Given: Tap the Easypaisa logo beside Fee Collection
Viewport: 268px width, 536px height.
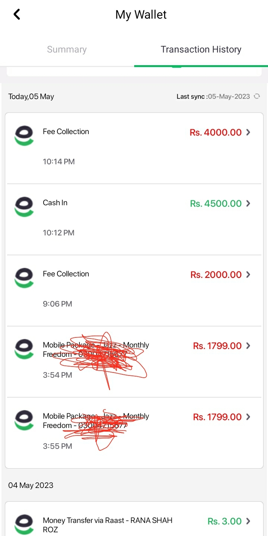Looking at the screenshot, I should point(24,136).
